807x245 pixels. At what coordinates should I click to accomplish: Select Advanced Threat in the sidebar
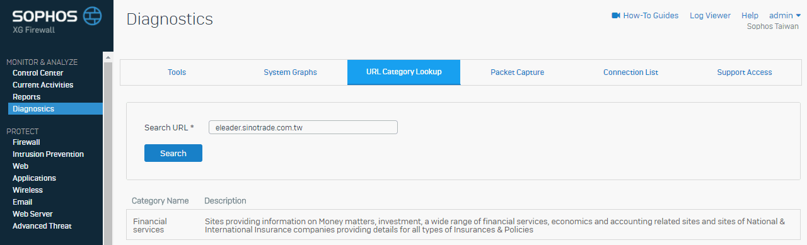[x=42, y=226]
